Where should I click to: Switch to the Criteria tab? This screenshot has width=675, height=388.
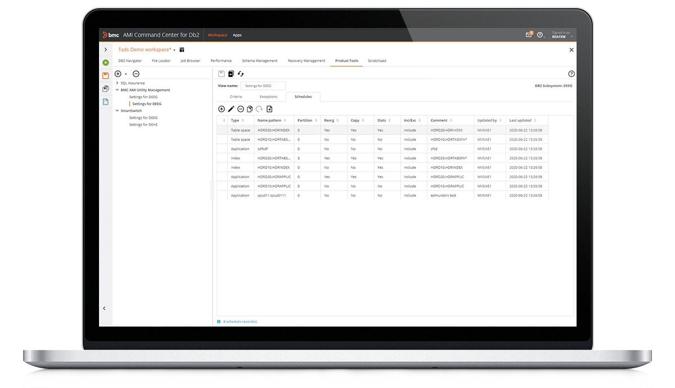click(x=236, y=97)
